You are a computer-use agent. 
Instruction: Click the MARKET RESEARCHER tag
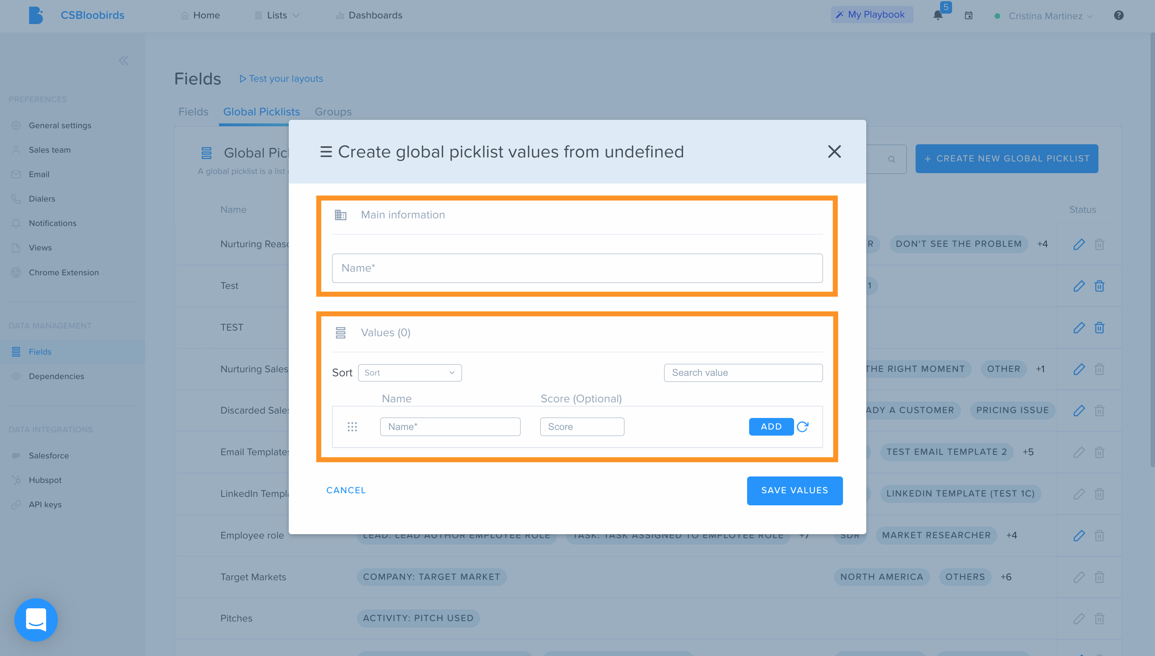tap(936, 535)
